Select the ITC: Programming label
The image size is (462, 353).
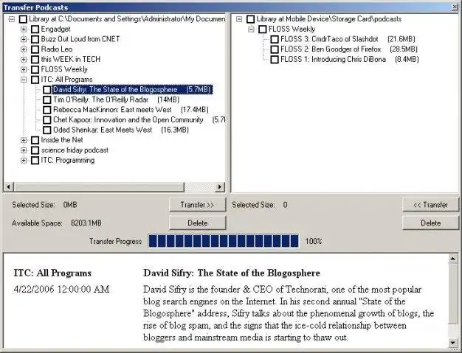tap(68, 161)
